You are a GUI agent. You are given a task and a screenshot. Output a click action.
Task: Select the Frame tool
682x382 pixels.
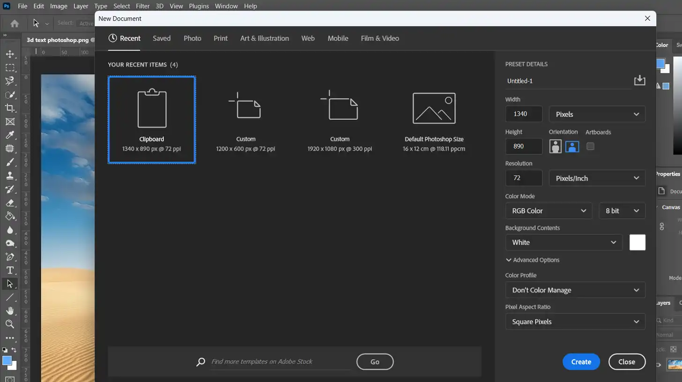coord(10,122)
